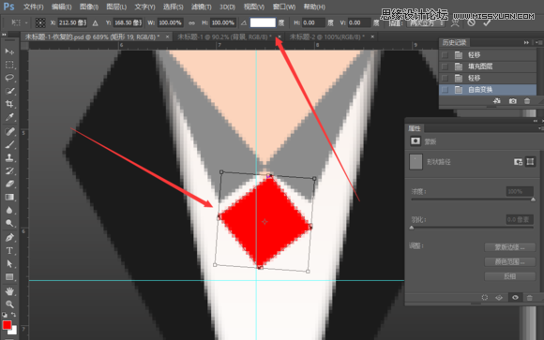Select the Hand tool

(9, 291)
